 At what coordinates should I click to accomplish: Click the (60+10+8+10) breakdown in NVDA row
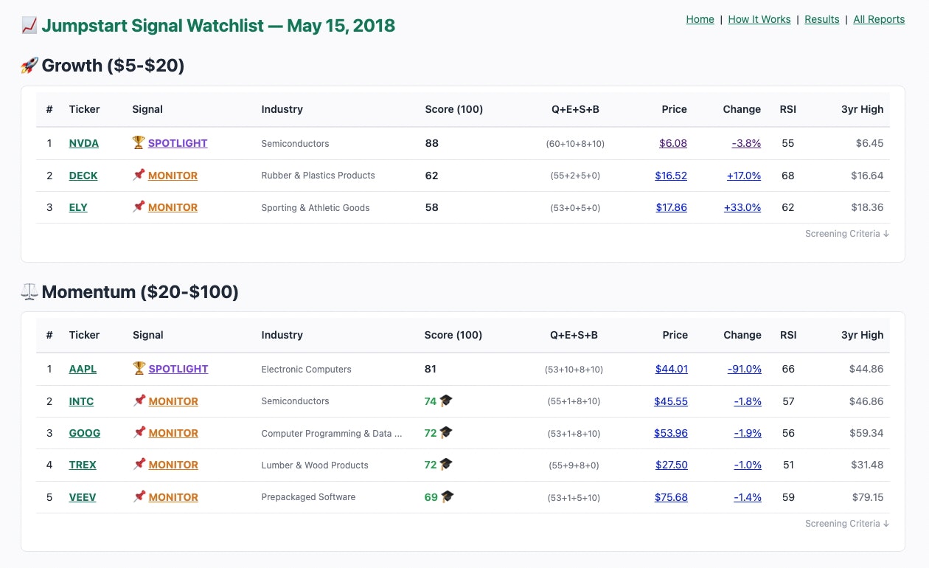[x=575, y=144]
